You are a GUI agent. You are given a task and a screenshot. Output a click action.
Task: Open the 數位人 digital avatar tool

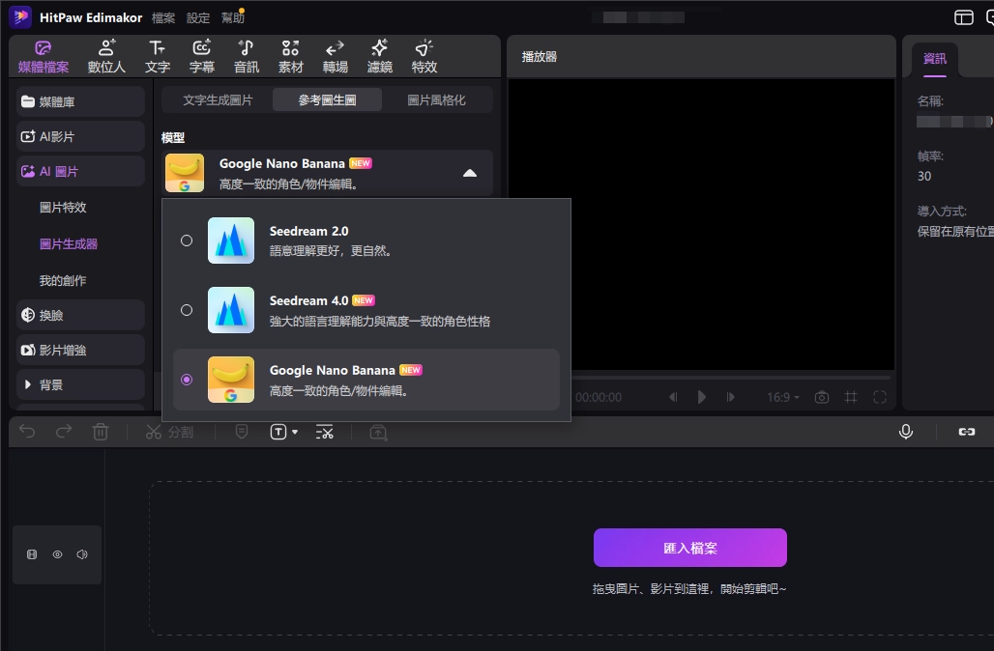(x=105, y=55)
